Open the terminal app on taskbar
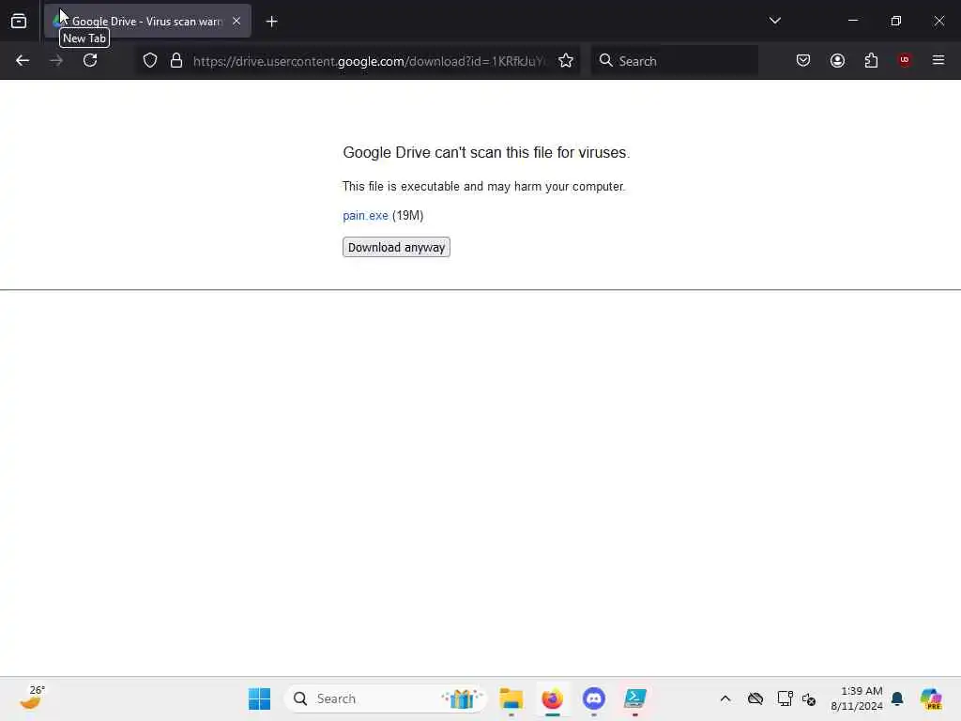 [x=635, y=698]
